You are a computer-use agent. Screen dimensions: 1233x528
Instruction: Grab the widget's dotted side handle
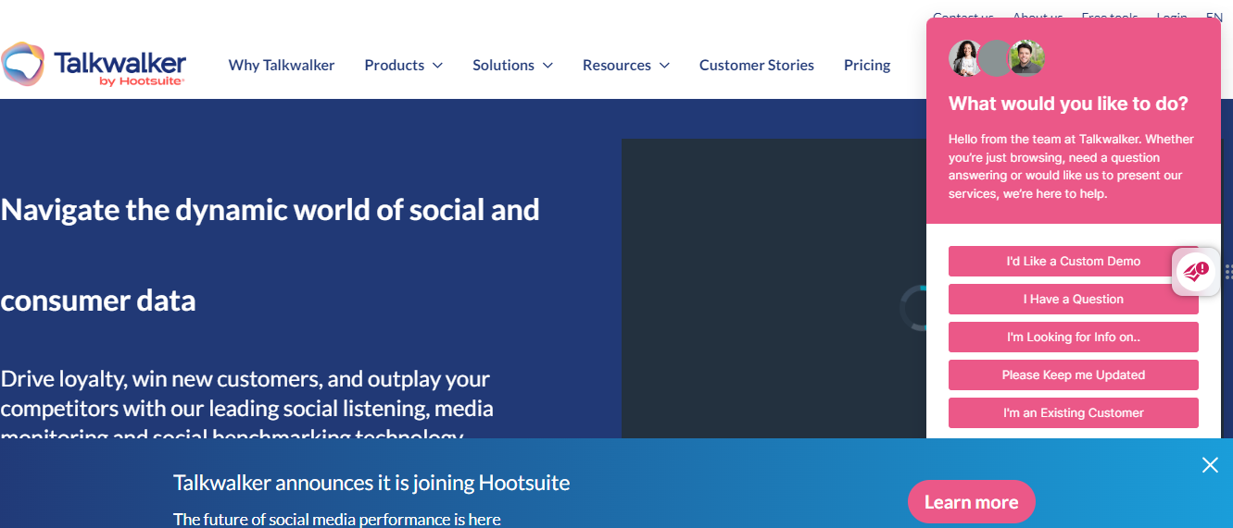click(1228, 272)
